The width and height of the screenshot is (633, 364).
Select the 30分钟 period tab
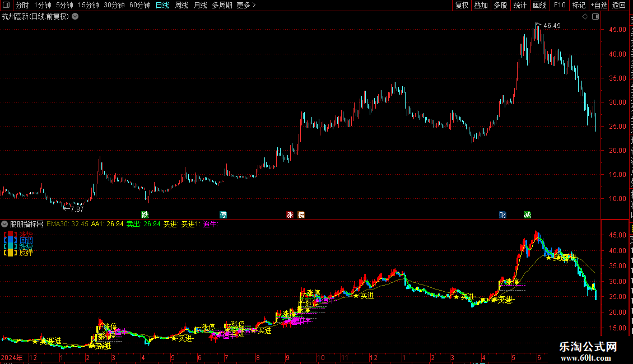[114, 5]
